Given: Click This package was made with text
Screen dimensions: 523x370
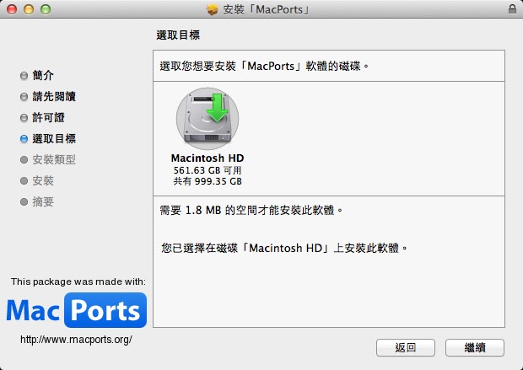Looking at the screenshot, I should [x=78, y=282].
